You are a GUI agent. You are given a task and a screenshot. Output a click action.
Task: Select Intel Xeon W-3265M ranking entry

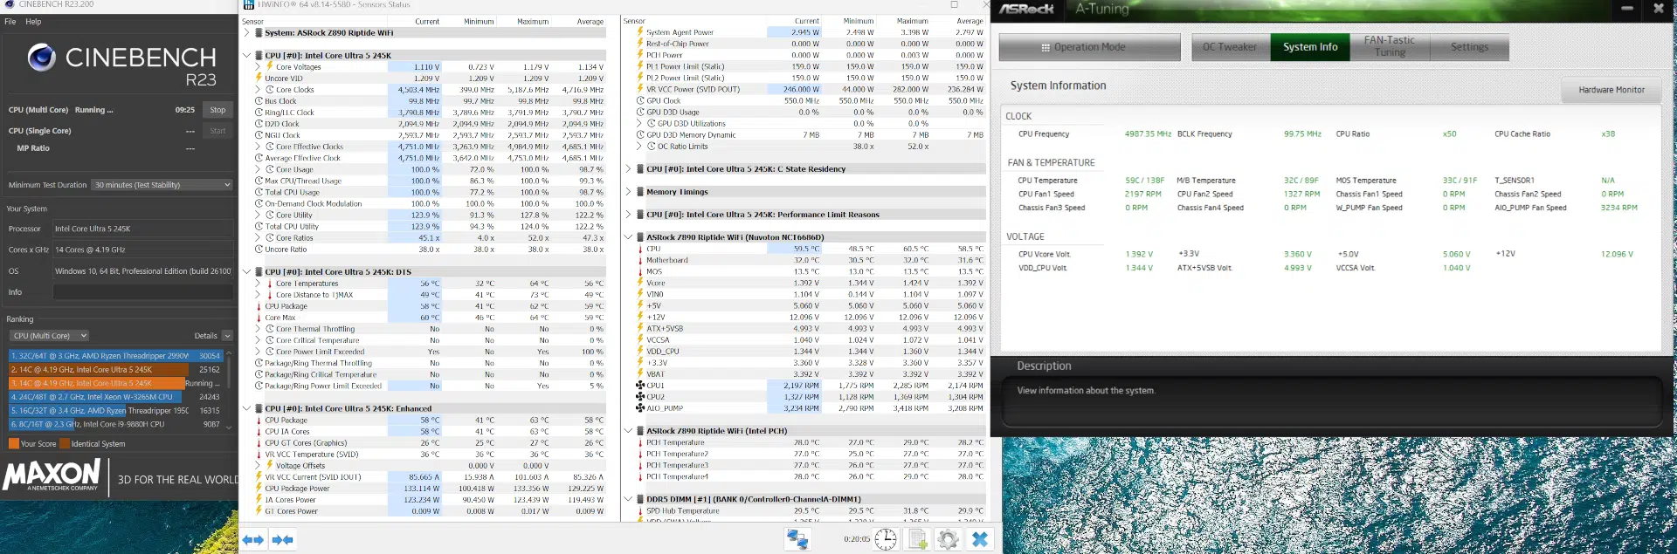pyautogui.click(x=116, y=397)
